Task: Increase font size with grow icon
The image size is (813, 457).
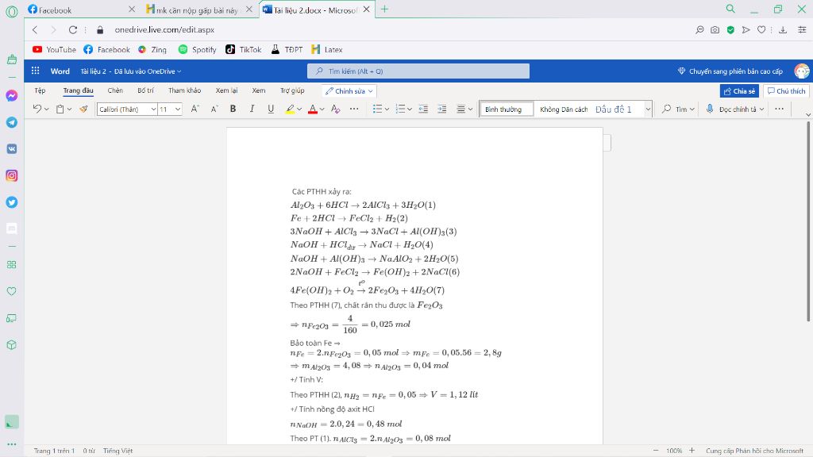Action: click(x=195, y=109)
